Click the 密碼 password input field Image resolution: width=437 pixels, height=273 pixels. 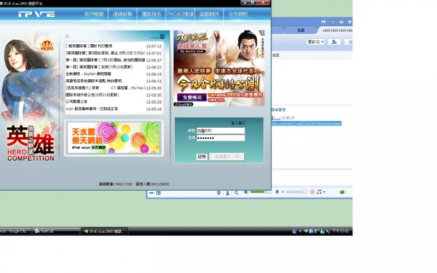(221, 138)
